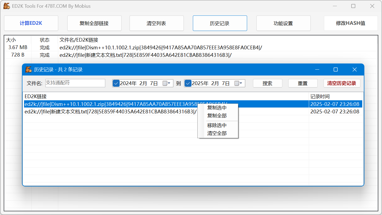Image resolution: width=382 pixels, height=215 pixels.
Task: Maximize the main ED2K Tools window
Action: tap(353, 6)
